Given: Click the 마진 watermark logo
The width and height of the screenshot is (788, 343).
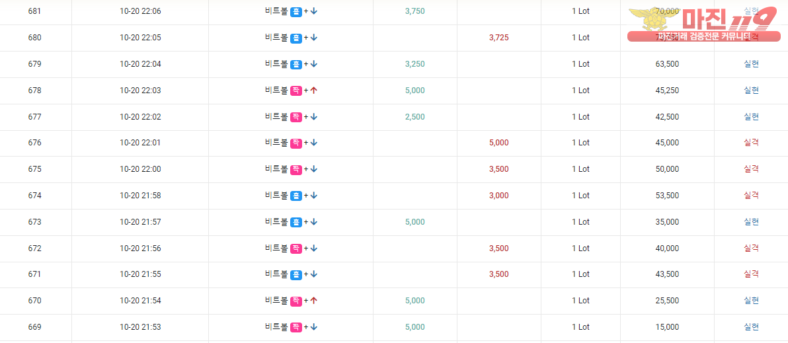Looking at the screenshot, I should (703, 24).
